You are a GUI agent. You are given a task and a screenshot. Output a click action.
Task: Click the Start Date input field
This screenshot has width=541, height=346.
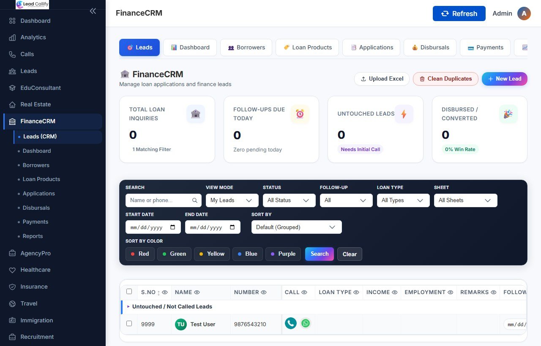153,227
